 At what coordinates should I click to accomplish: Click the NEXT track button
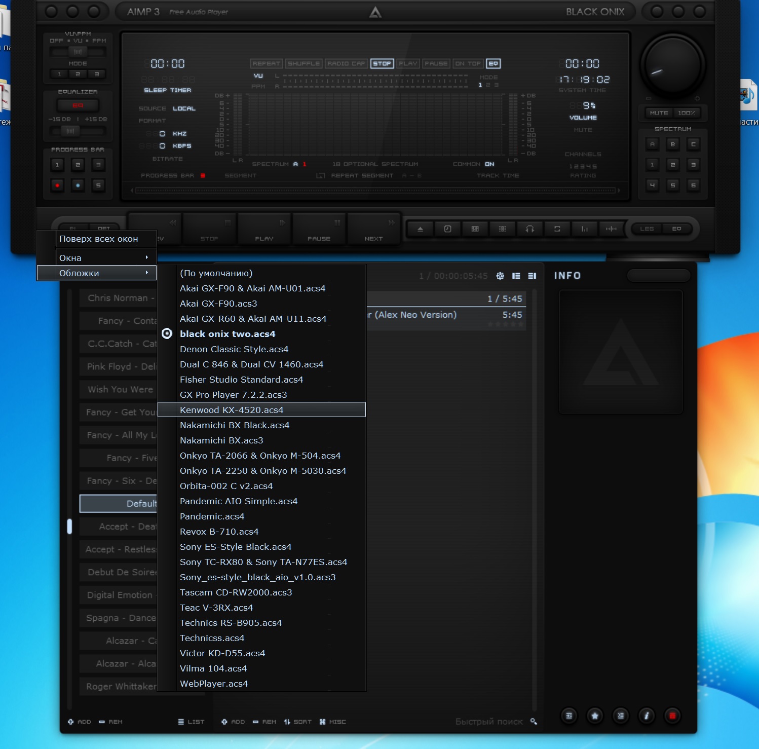click(x=373, y=229)
